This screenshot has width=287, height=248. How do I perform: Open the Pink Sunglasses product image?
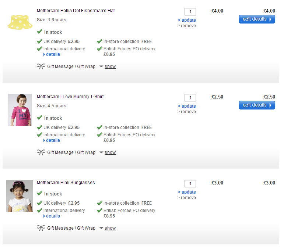pos(20,196)
